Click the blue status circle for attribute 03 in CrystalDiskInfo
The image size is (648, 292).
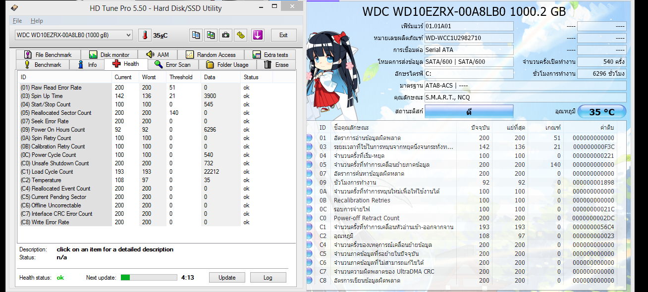pyautogui.click(x=310, y=146)
